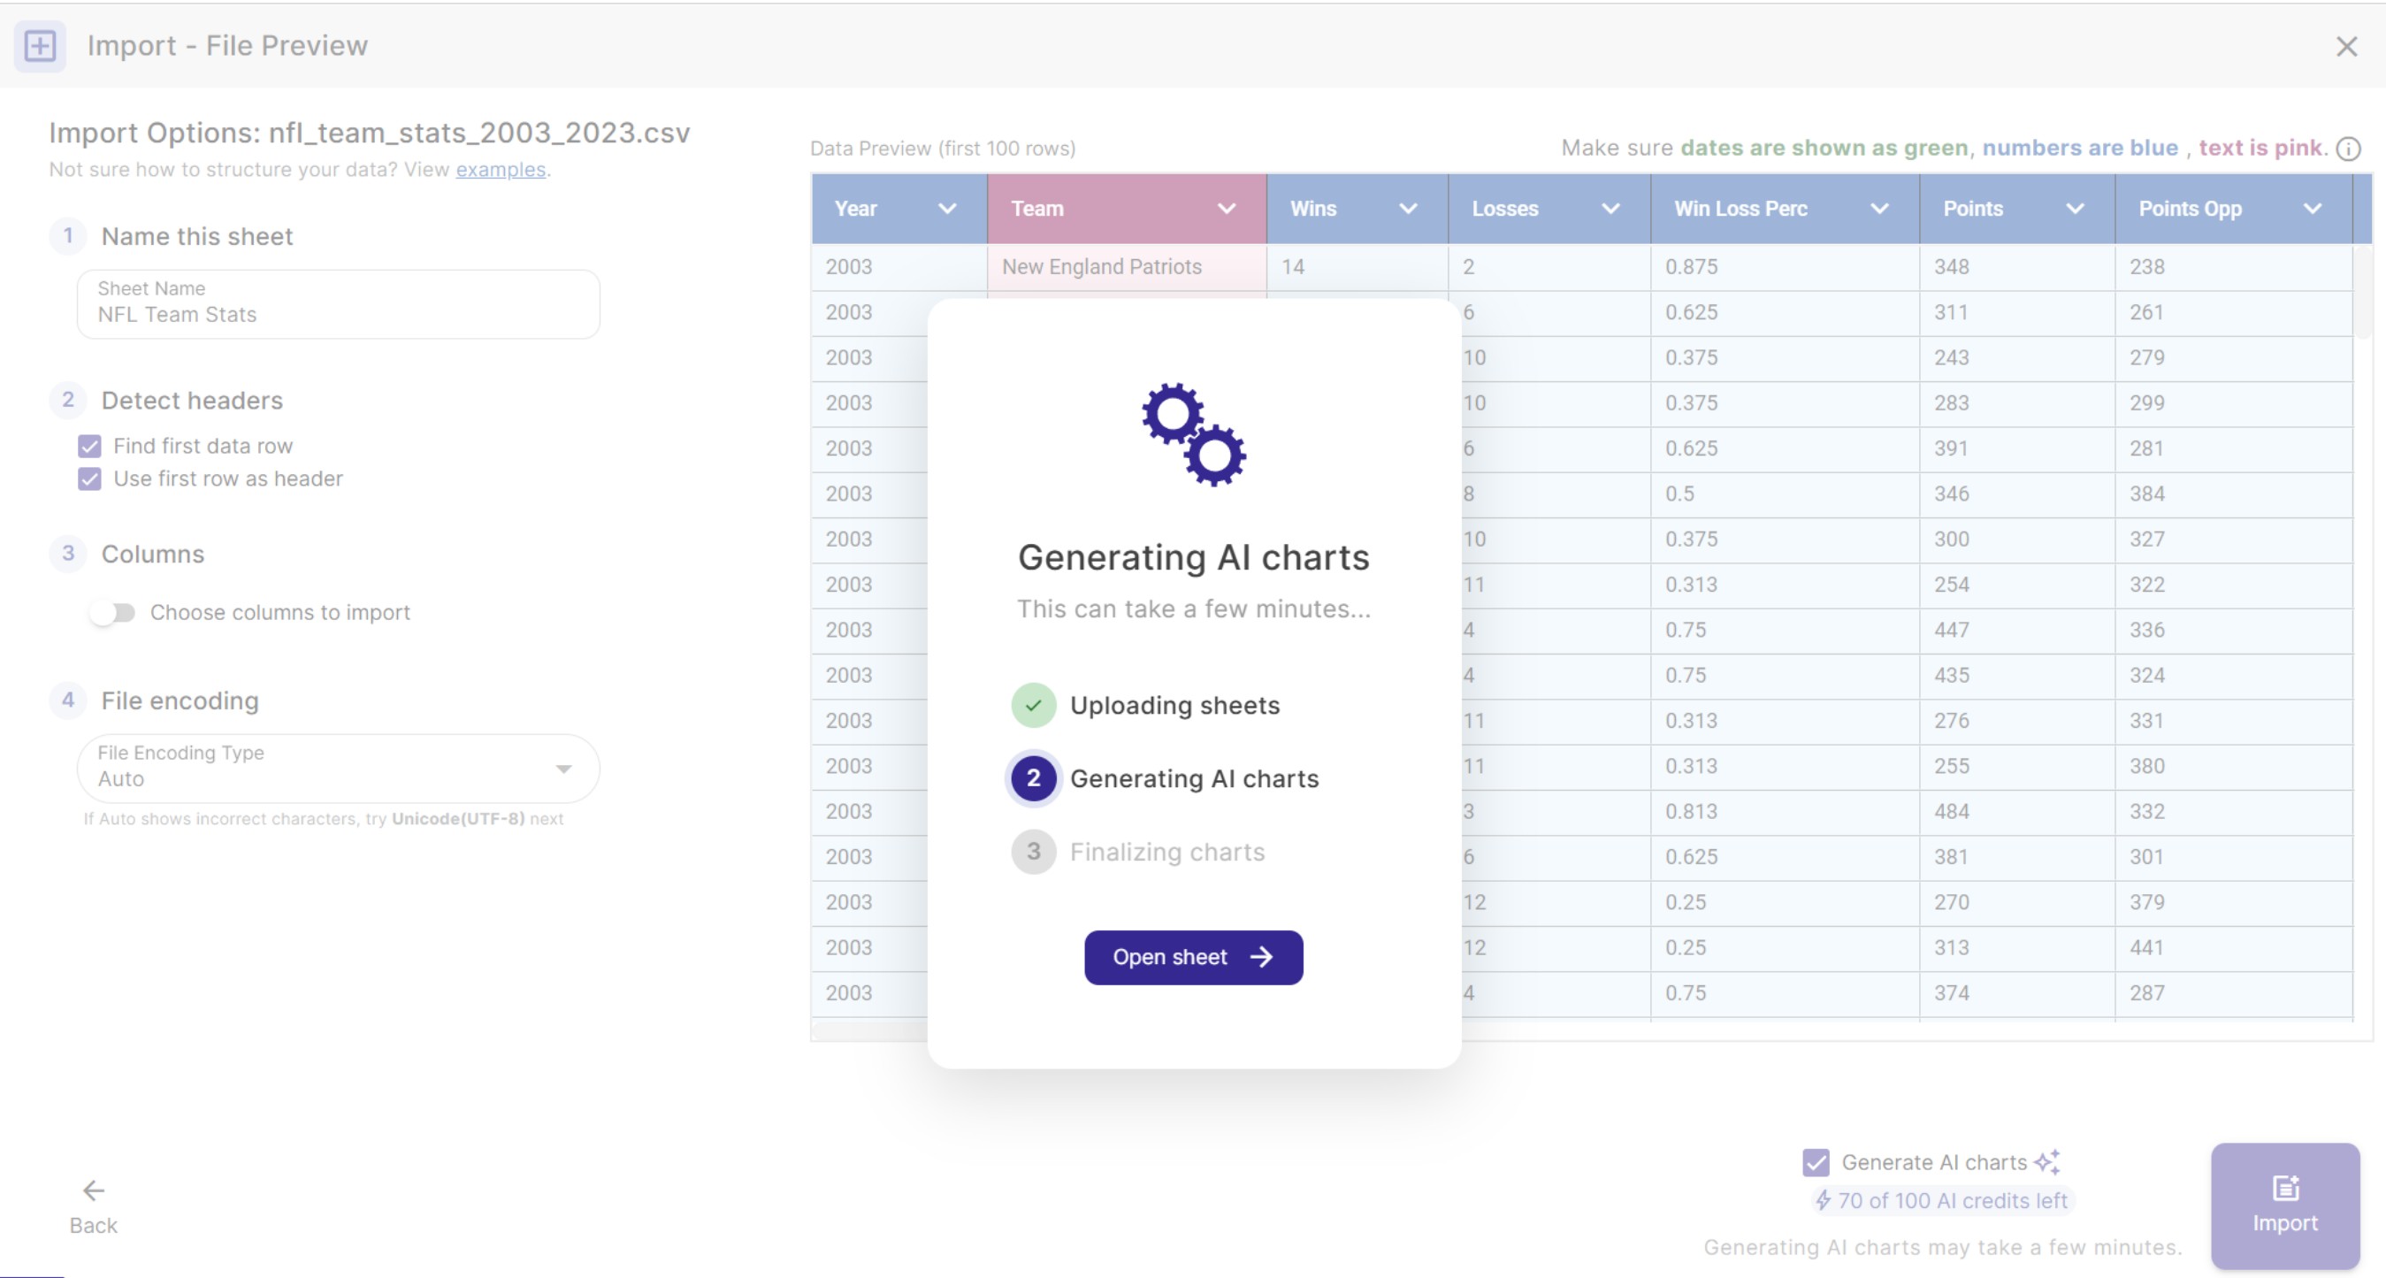Click the data preview vertical scrollbar

pos(2363,291)
